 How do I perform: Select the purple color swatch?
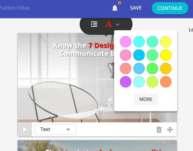pyautogui.click(x=125, y=82)
